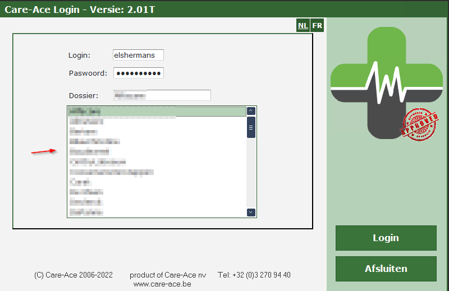The image size is (449, 291).
Task: Click into the Pasword field
Action: pyautogui.click(x=138, y=73)
